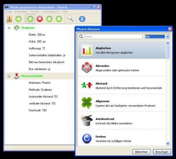Open the Ansicht menu
Screen dimensions: 176x159
point(34,11)
